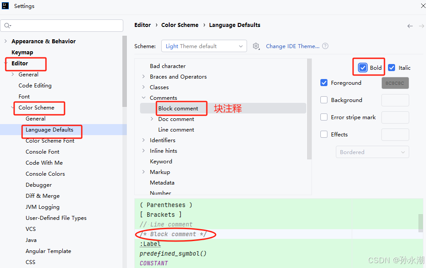Expand Braces and Operators group

[x=144, y=76]
